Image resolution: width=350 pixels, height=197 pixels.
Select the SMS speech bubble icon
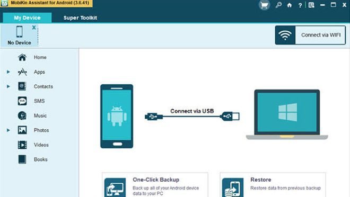[x=22, y=101]
